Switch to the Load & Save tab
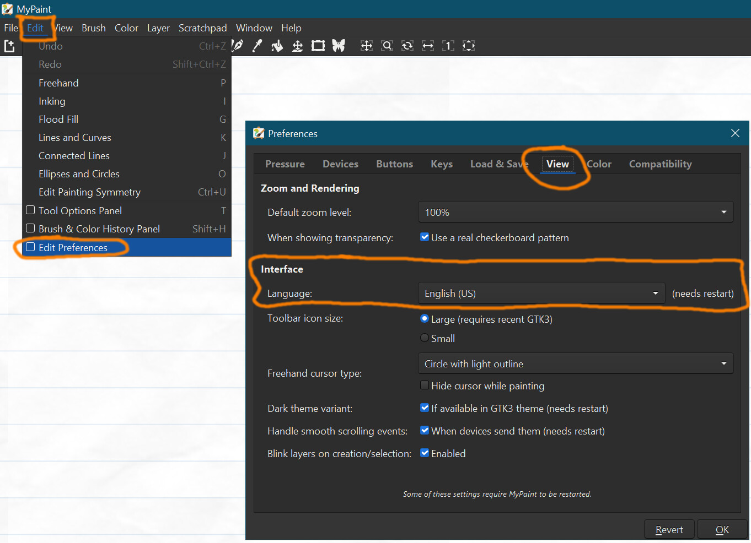Image resolution: width=751 pixels, height=543 pixels. tap(499, 164)
